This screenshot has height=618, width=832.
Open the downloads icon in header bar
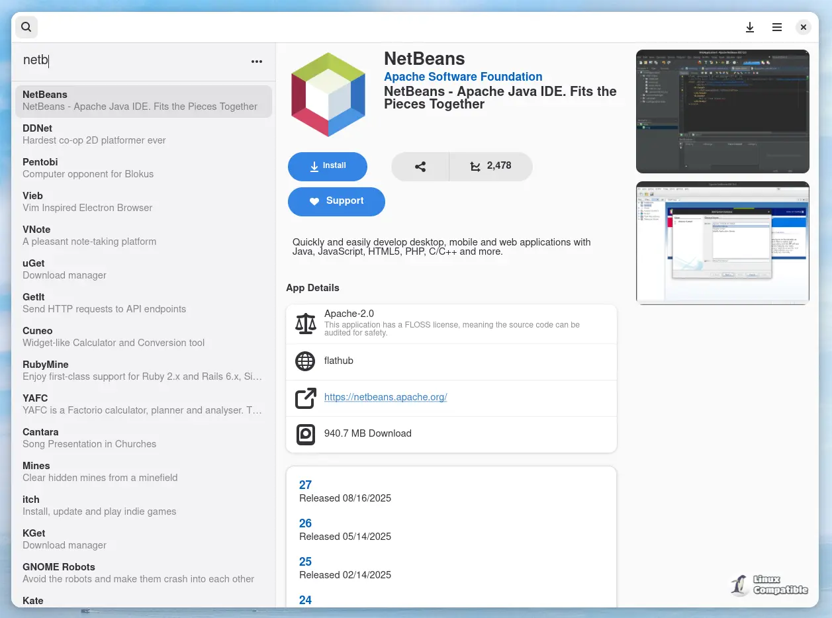click(x=750, y=27)
